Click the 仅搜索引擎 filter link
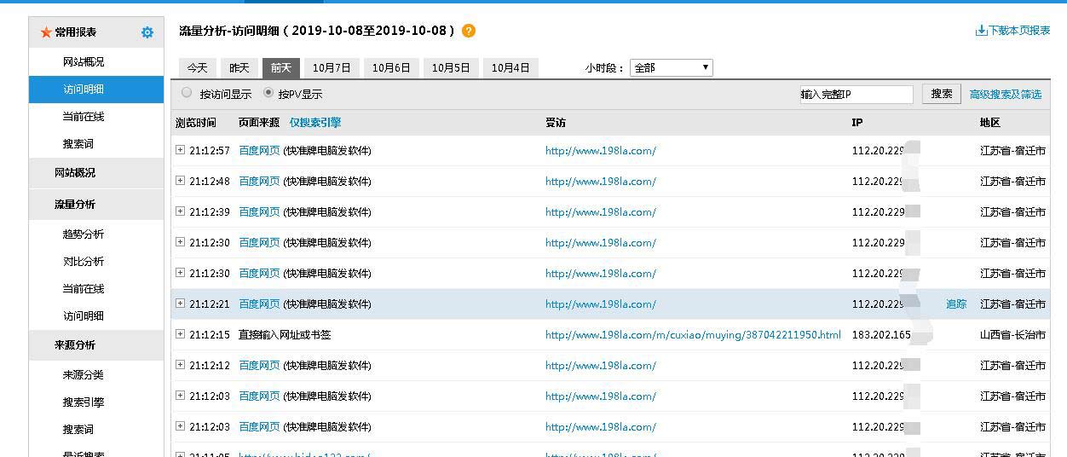The height and width of the screenshot is (457, 1067). point(314,123)
